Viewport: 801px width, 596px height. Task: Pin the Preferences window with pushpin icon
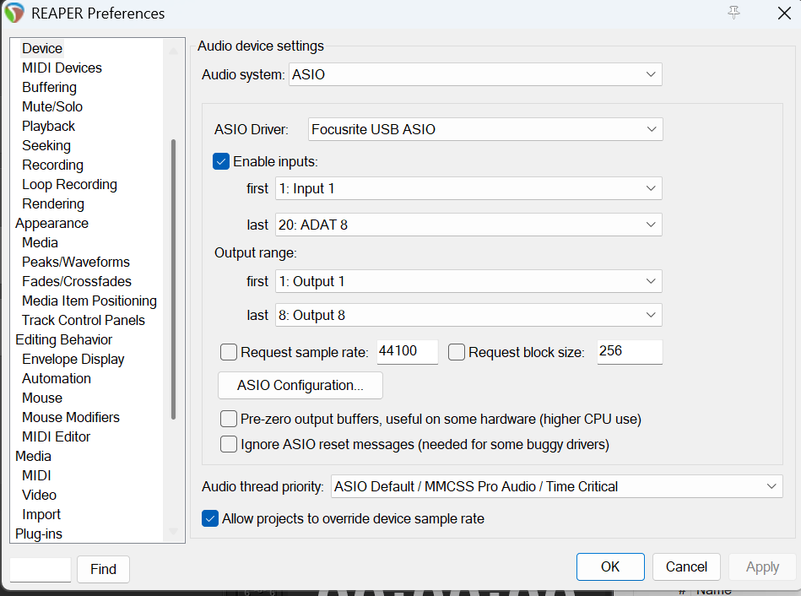pyautogui.click(x=733, y=13)
